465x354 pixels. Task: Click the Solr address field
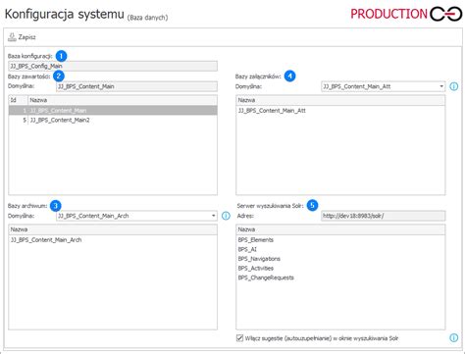[x=383, y=216]
